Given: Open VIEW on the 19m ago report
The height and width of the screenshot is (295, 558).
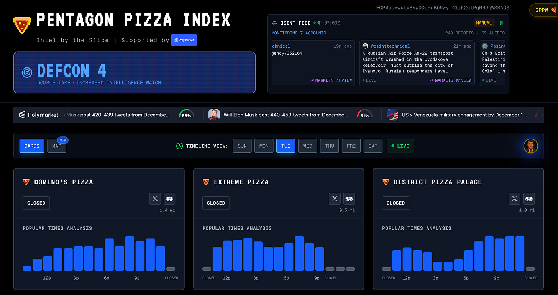Looking at the screenshot, I should click(344, 80).
